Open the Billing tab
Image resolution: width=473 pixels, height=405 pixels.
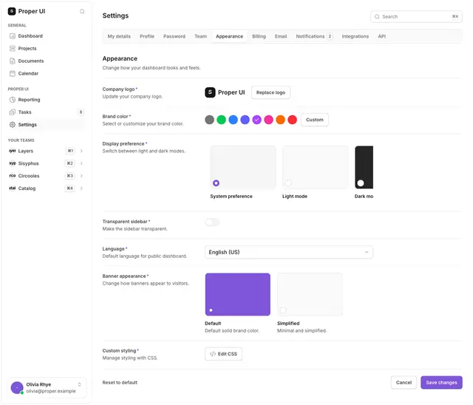(x=259, y=36)
